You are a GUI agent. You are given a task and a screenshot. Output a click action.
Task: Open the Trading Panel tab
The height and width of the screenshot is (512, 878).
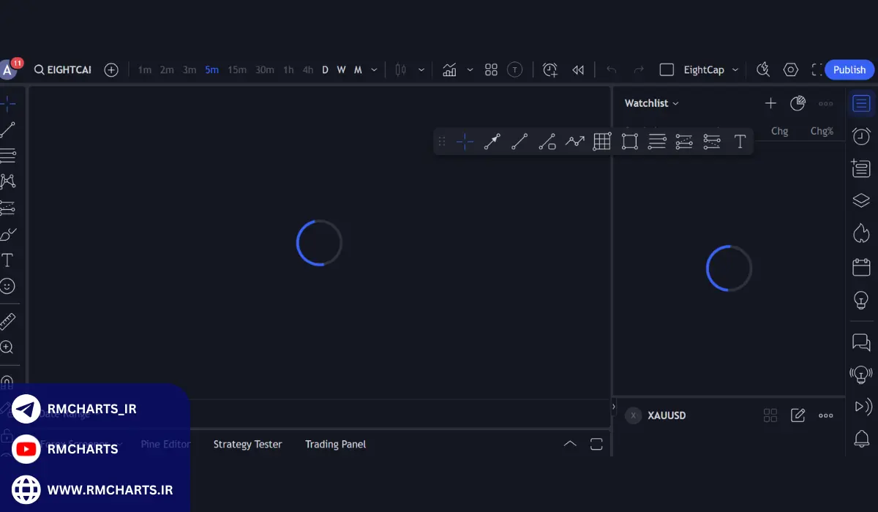(335, 444)
